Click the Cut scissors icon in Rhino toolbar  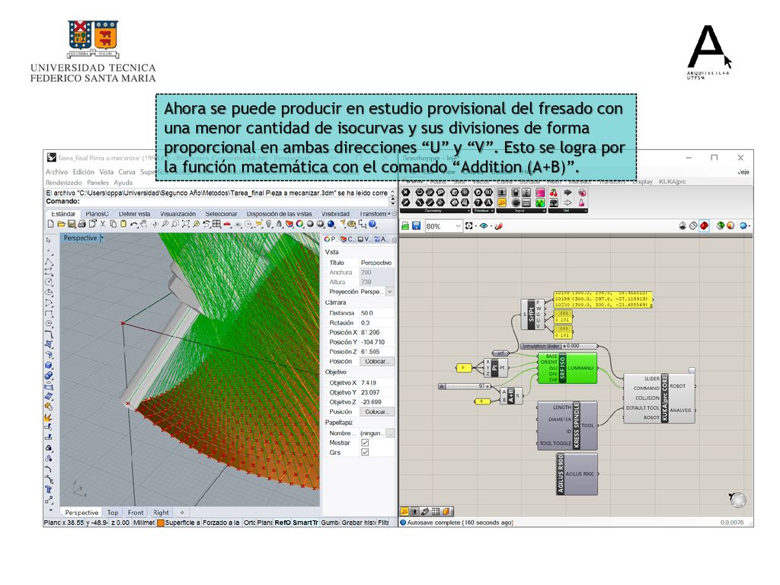point(103,225)
